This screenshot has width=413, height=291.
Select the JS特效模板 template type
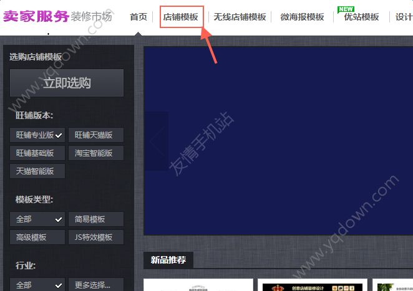[x=96, y=237]
